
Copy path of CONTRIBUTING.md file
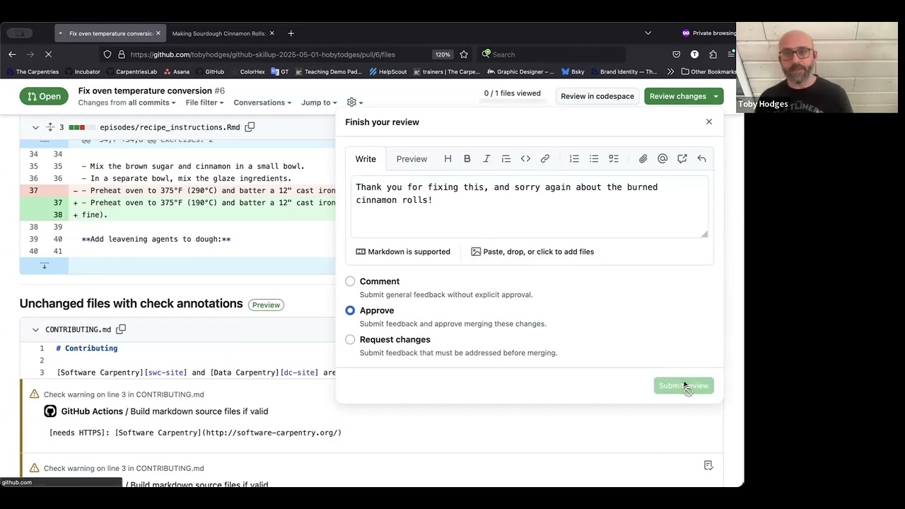coord(121,329)
